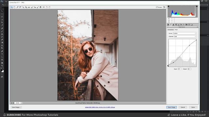The image size is (209, 117).
Task: Click the Done button
Action: (x=193, y=107)
